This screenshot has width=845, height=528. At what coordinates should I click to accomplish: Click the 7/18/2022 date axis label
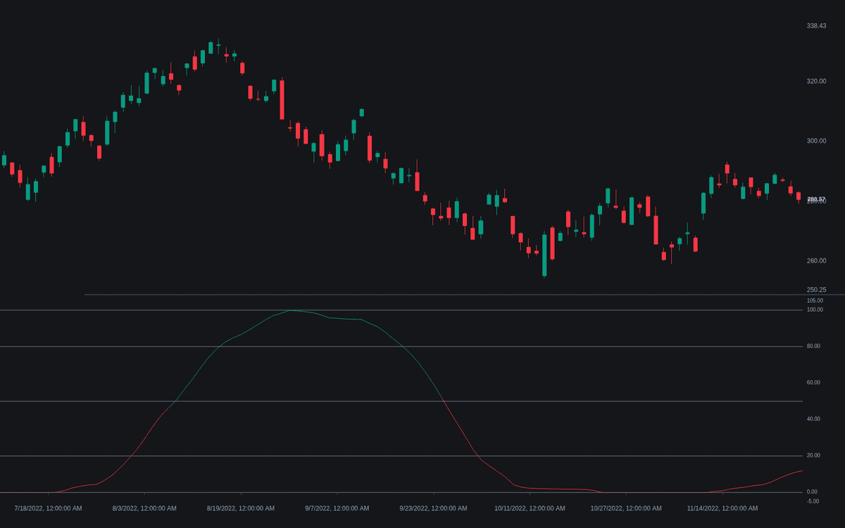pos(48,508)
